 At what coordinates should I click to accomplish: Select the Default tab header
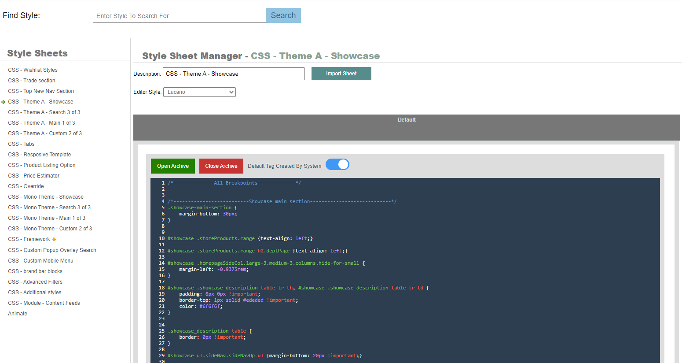click(406, 120)
